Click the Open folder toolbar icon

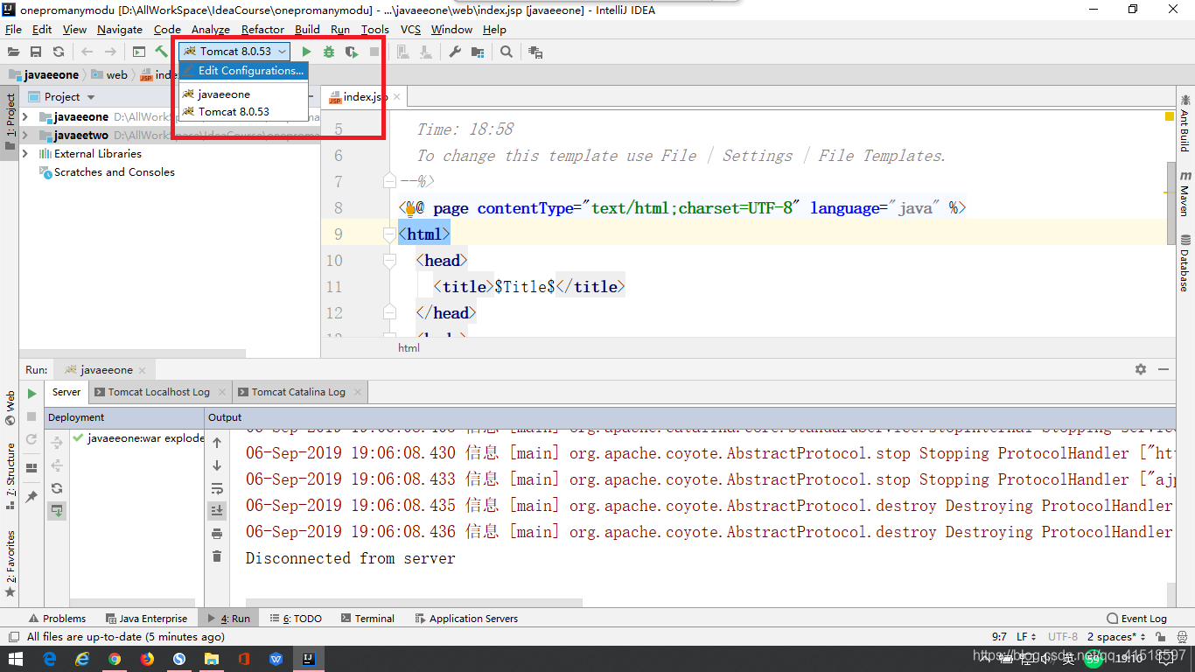[13, 52]
